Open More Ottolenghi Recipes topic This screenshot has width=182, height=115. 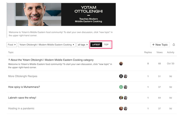pos(23,76)
